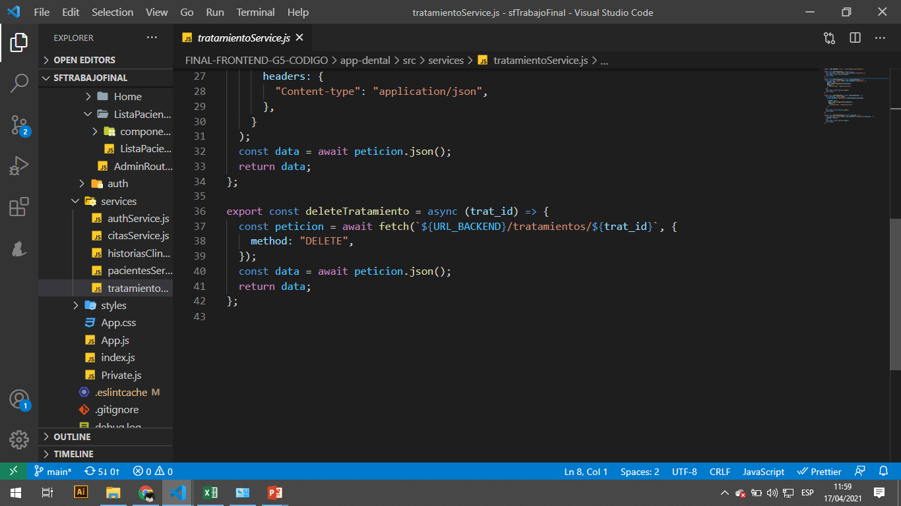Open the GitHub cat icon view
901x506 pixels.
[19, 248]
